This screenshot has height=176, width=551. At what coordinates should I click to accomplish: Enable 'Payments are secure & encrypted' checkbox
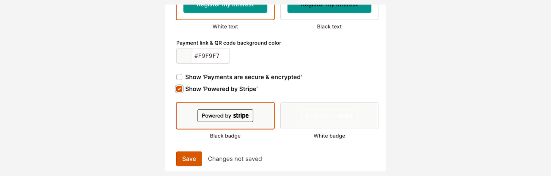tap(179, 77)
